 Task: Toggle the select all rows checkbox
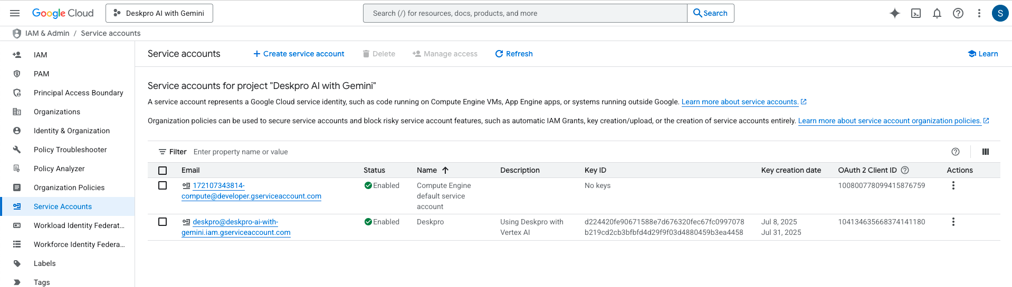163,170
